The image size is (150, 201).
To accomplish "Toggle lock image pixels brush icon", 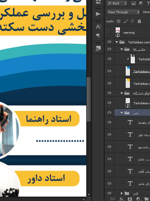I will (x=126, y=21).
